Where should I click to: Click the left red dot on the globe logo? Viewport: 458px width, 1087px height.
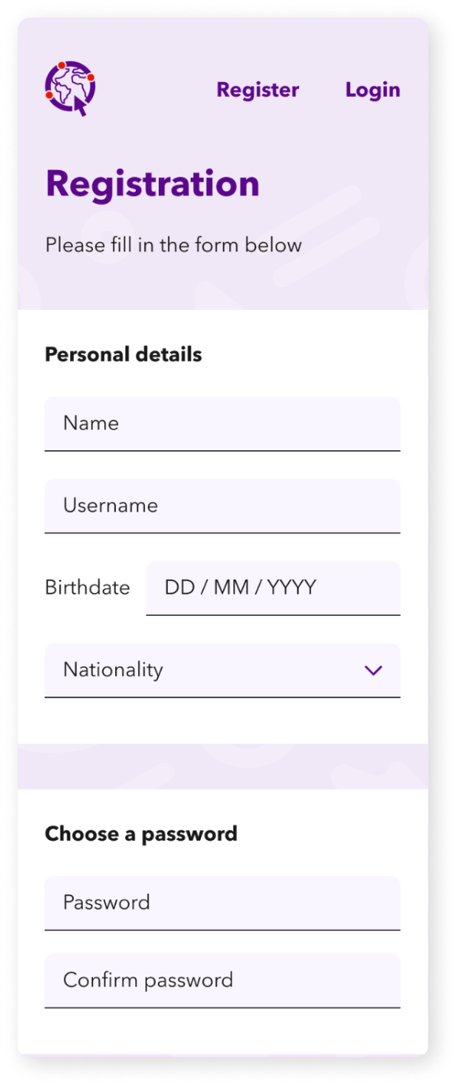(49, 95)
